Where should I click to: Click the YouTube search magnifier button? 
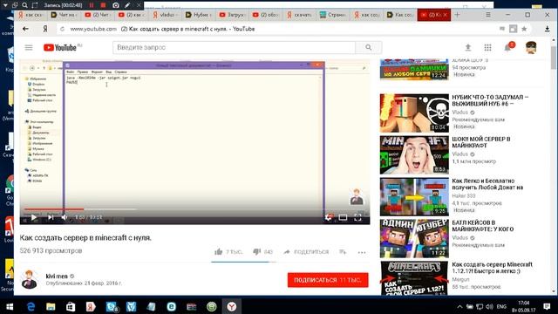[x=368, y=47]
